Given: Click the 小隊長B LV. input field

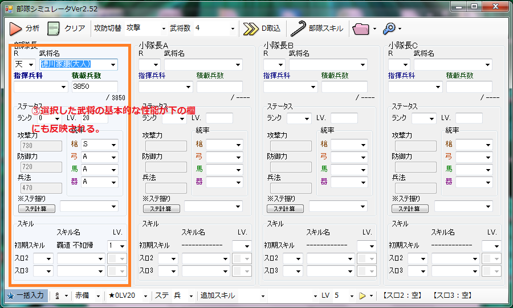Looking at the screenshot, I should pyautogui.click(x=344, y=118).
